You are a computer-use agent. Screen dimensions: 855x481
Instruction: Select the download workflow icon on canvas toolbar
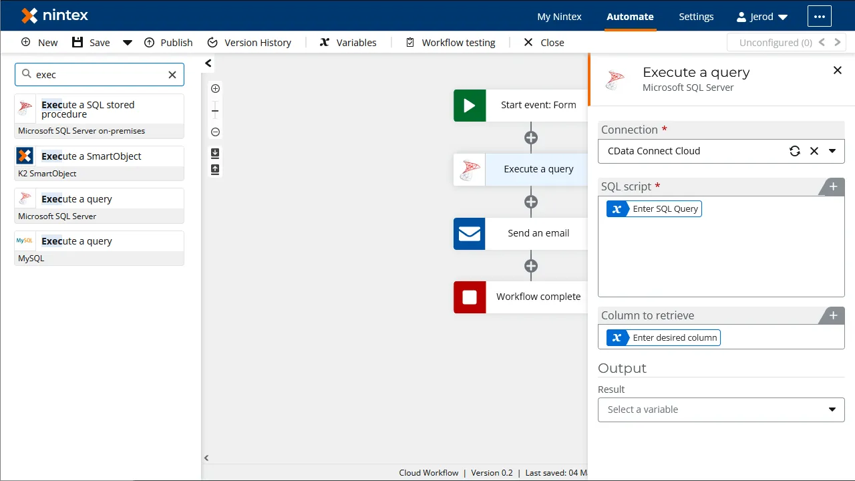click(x=214, y=152)
